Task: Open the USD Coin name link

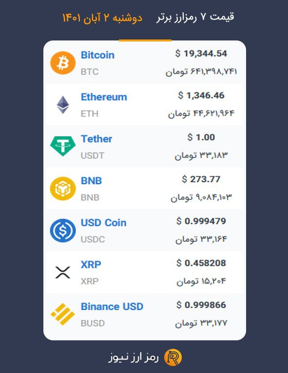Action: (x=103, y=223)
